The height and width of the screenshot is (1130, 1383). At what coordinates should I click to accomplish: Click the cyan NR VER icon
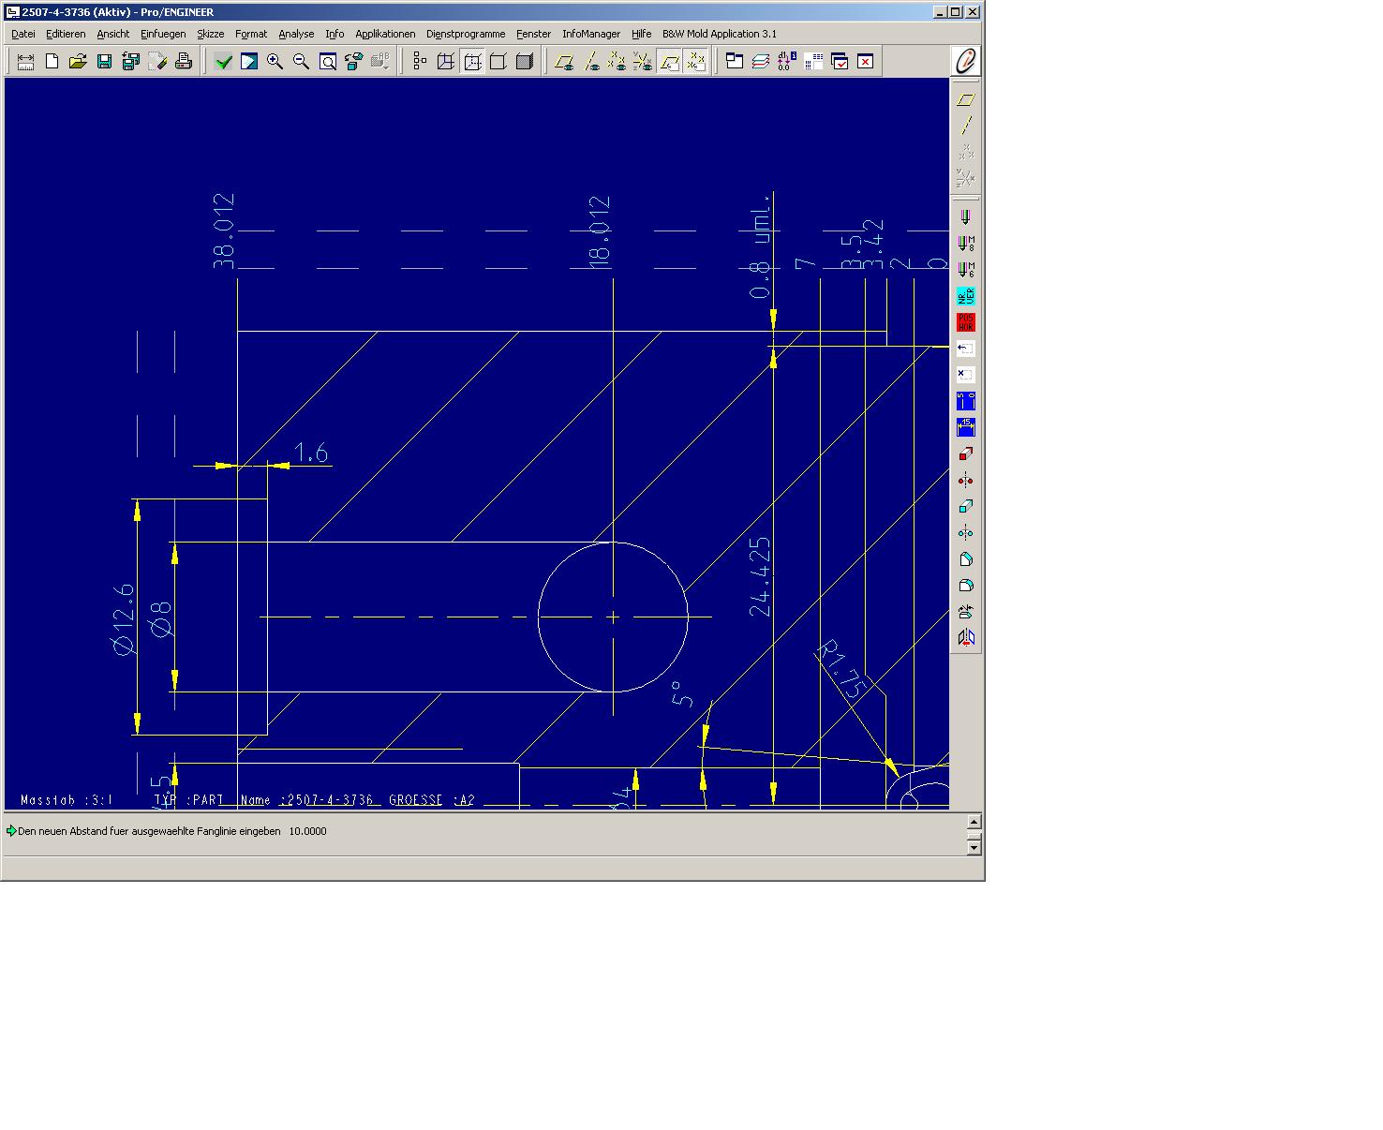click(966, 296)
